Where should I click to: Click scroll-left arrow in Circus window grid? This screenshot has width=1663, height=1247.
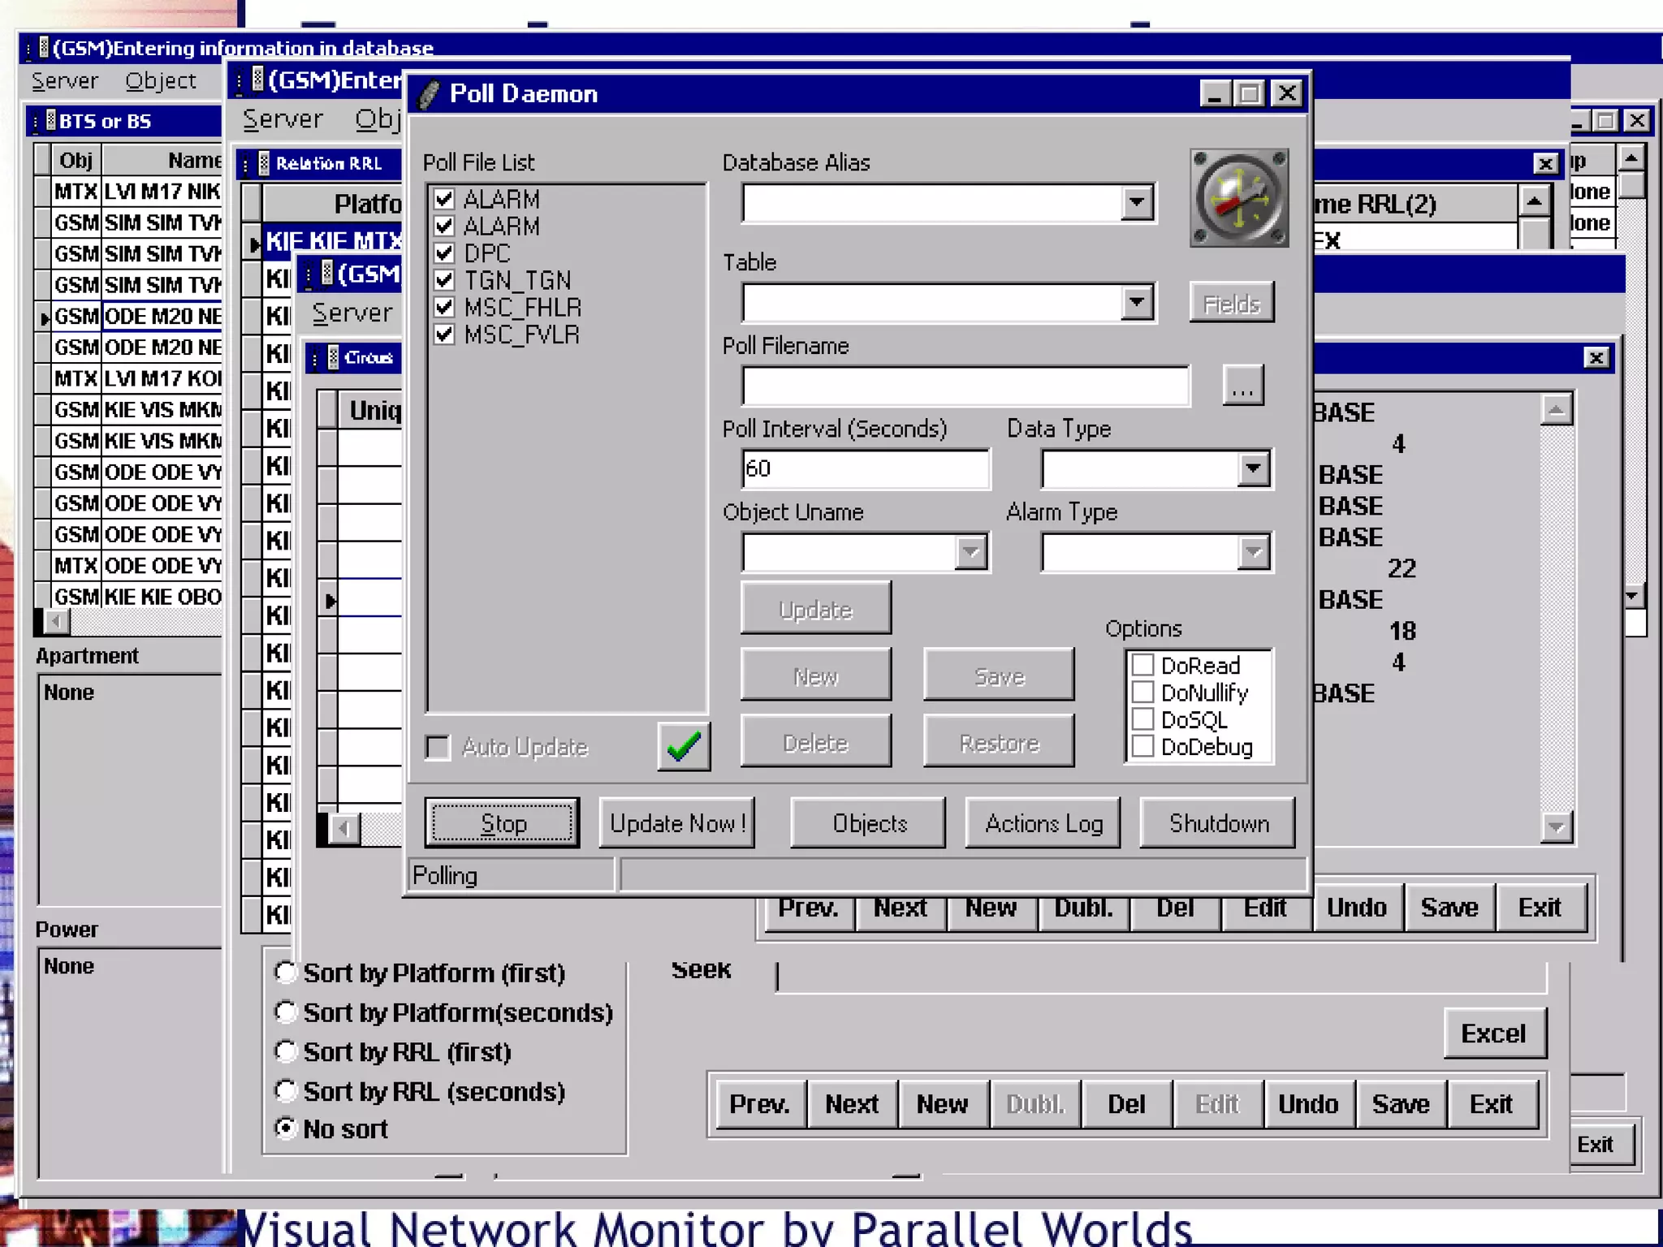pos(345,829)
